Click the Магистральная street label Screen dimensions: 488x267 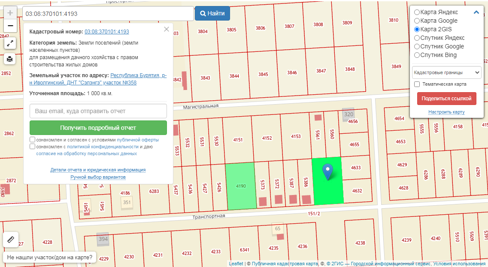(x=201, y=107)
